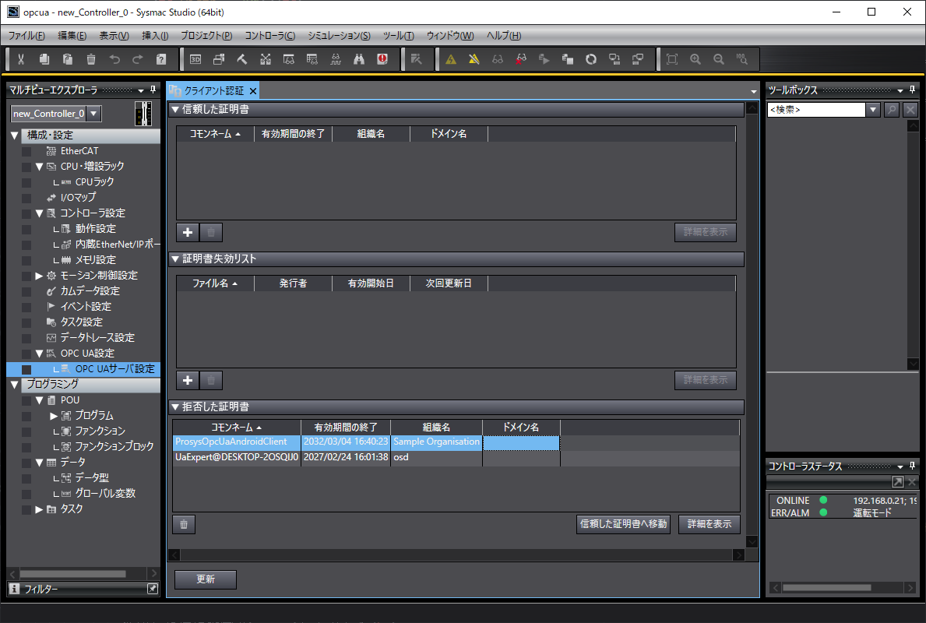The image size is (926, 623).
Task: Open the 3D view toolbar icon
Action: (195, 59)
